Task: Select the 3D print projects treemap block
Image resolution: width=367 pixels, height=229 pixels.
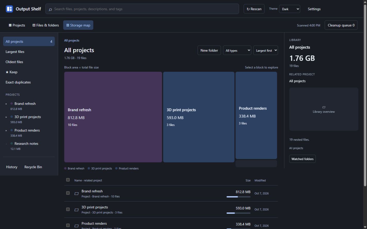Action: (x=199, y=117)
